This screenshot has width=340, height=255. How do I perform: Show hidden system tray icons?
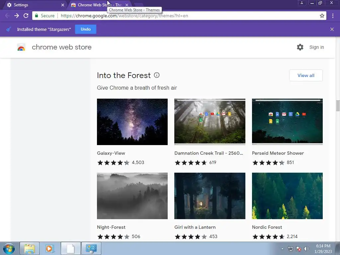point(282,249)
